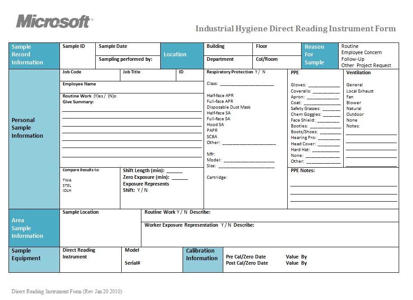Click the Shift Length (min) blank
The height and width of the screenshot is (300, 413).
[x=174, y=171]
